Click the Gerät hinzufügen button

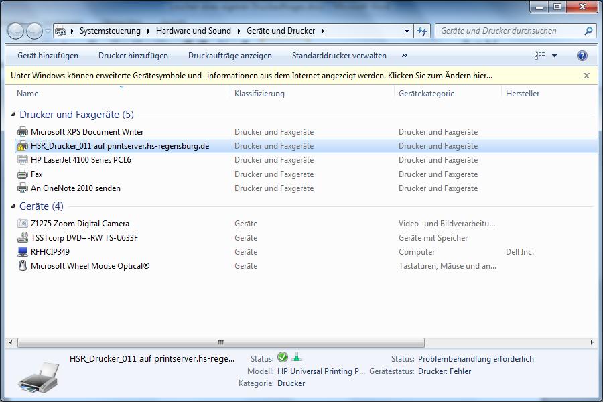(x=48, y=56)
